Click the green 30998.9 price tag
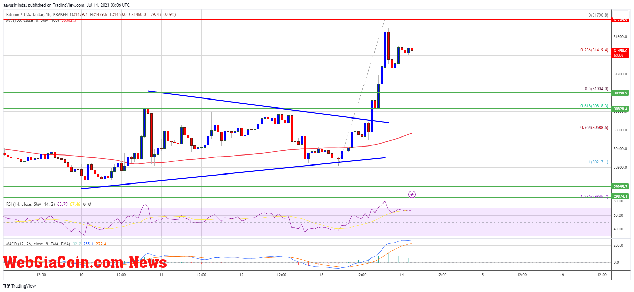Viewport: 634px width, 292px height. pos(620,93)
